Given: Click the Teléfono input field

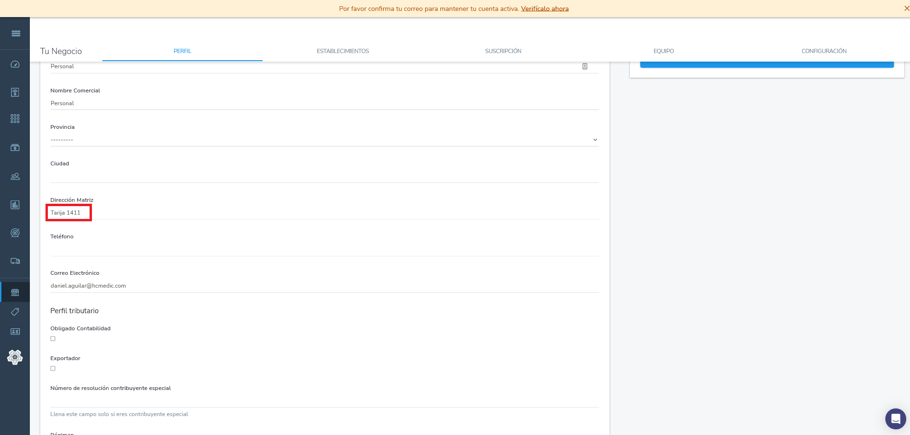Looking at the screenshot, I should point(324,249).
